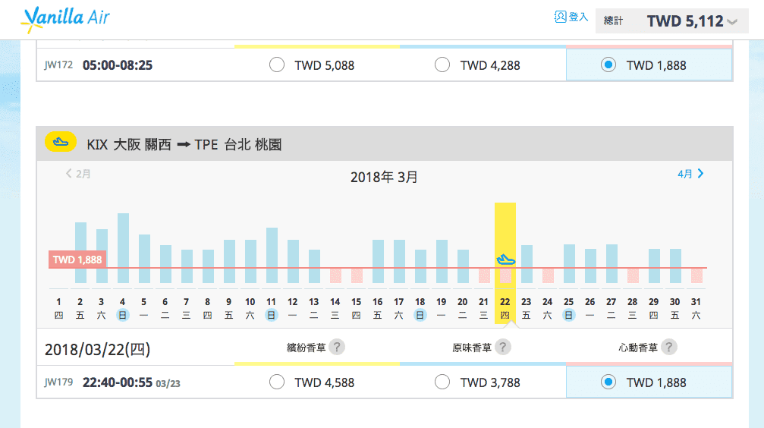Click the 繽紛香草 fare column label
This screenshot has width=764, height=428.
tap(306, 348)
